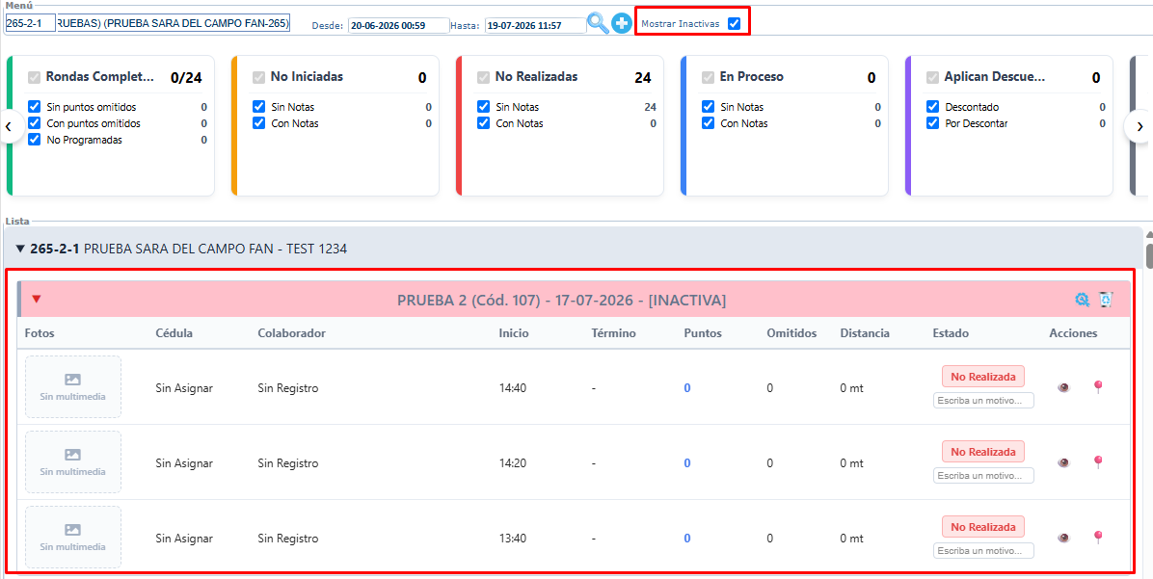This screenshot has height=579, width=1153.
Task: Click the pin icon in the 14:20 row
Action: [1099, 461]
